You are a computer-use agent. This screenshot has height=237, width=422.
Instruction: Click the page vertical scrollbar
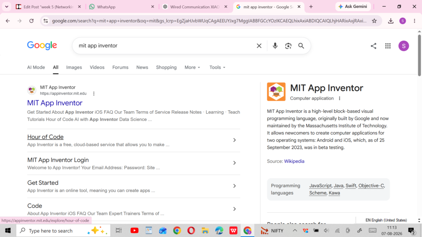coord(419,55)
